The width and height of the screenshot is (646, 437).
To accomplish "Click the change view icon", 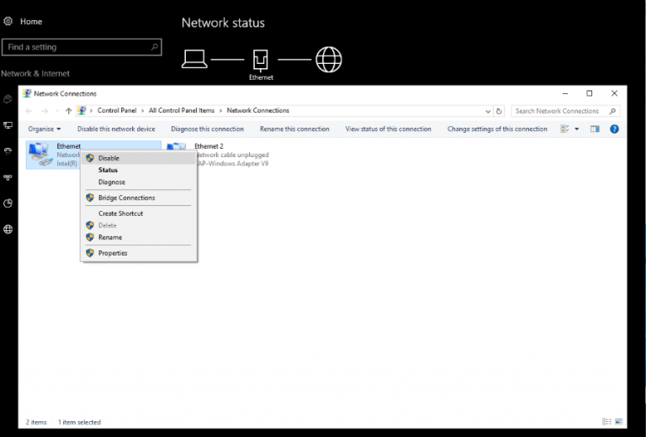I will point(565,129).
